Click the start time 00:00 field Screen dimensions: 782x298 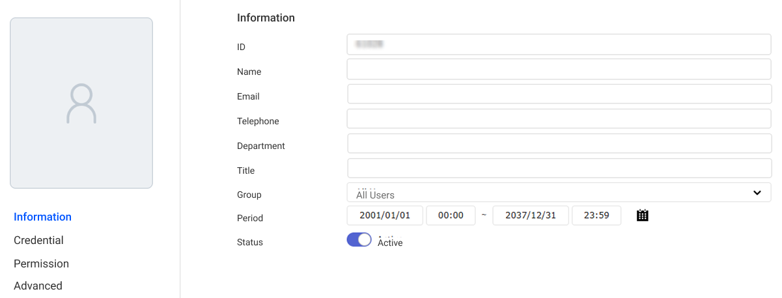pos(451,215)
